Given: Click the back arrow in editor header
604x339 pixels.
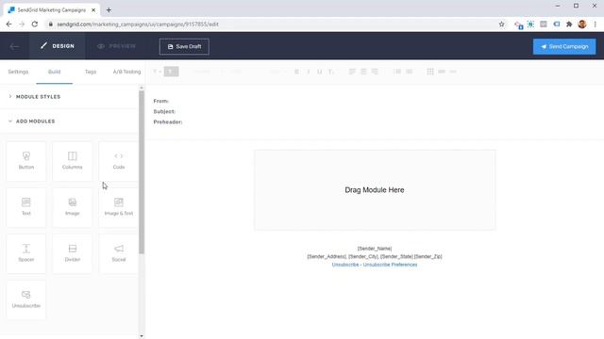Looking at the screenshot, I should pyautogui.click(x=14, y=46).
